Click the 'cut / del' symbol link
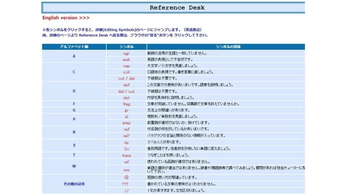Image resolution: width=346 pixels, height=195 pixels. 126,79
